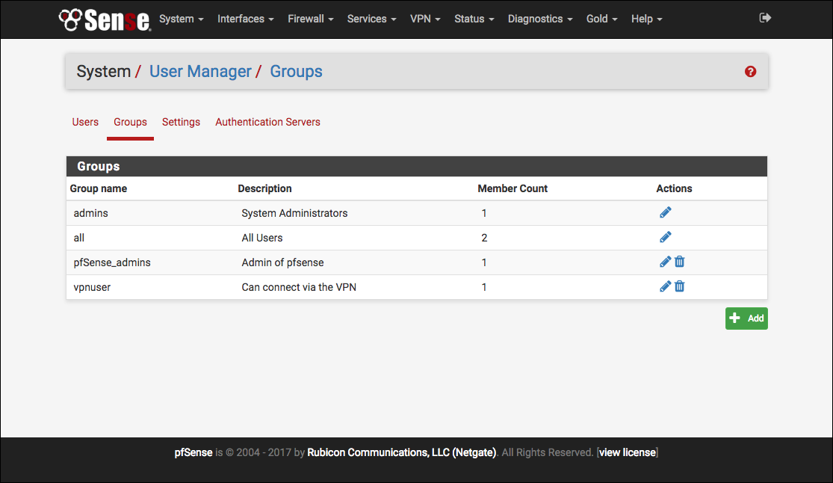Click the Description column header
Viewport: 833px width, 483px height.
[x=264, y=188]
